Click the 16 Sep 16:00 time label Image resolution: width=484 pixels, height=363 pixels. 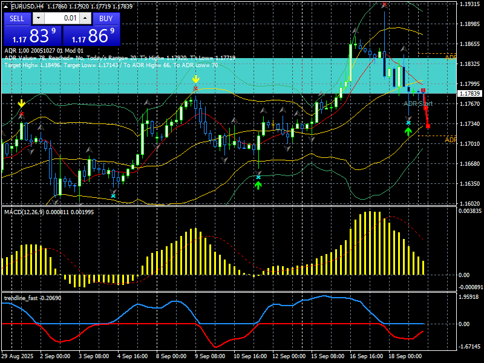367,356
